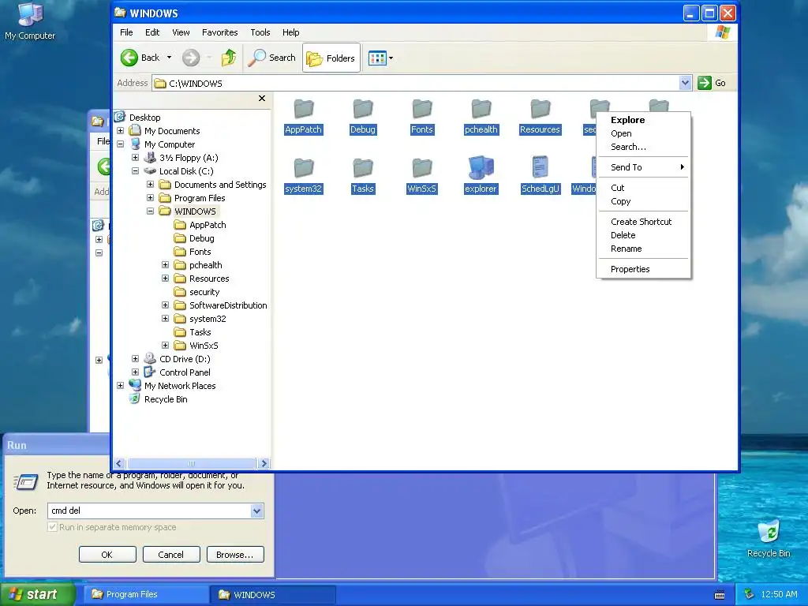Click the Start button
The width and height of the screenshot is (808, 606).
pyautogui.click(x=38, y=595)
